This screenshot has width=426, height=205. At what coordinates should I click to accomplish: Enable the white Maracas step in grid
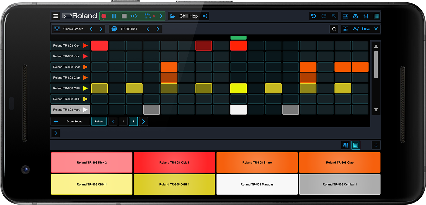pyautogui.click(x=238, y=110)
